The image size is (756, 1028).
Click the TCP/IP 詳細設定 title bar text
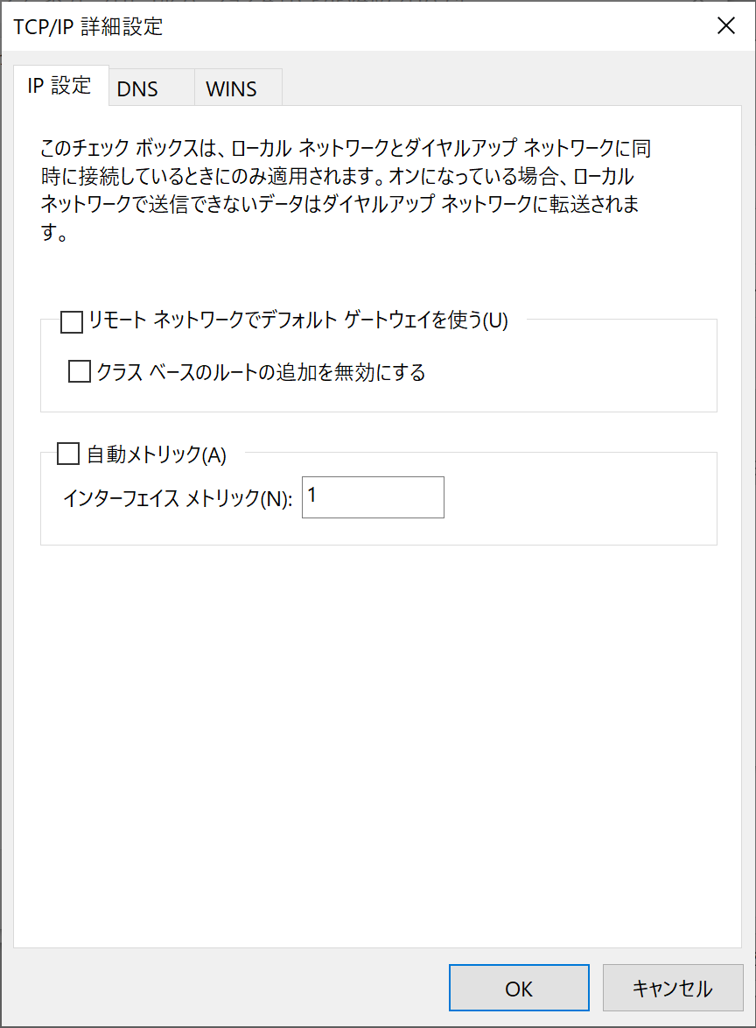coord(88,27)
